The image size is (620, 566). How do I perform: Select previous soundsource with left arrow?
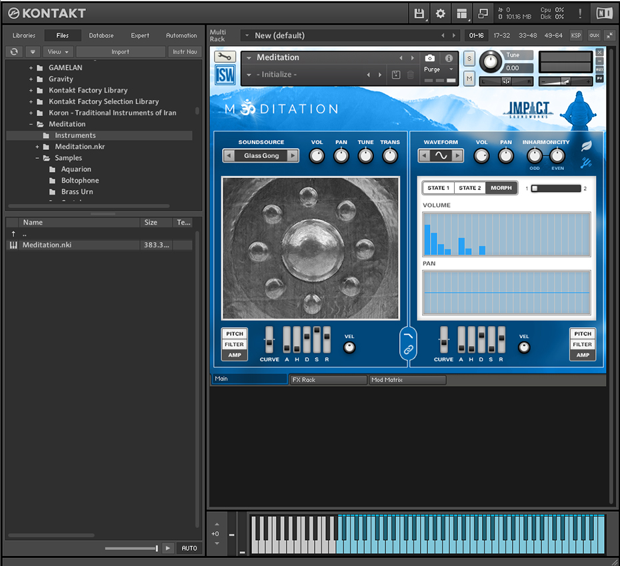229,156
